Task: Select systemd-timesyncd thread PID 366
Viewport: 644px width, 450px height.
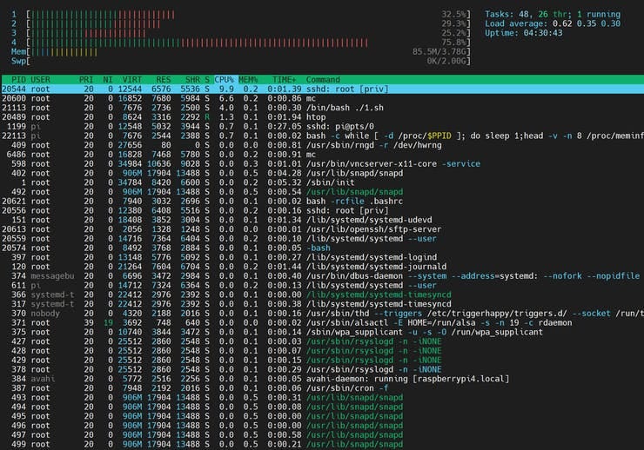Action: 322,294
